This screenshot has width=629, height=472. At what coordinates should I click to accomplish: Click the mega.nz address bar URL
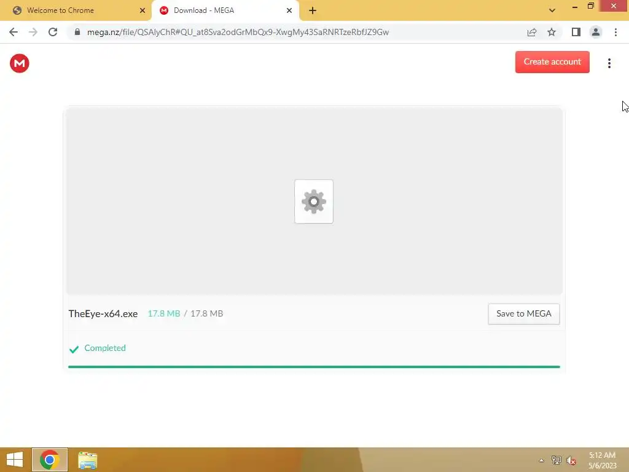pyautogui.click(x=238, y=32)
